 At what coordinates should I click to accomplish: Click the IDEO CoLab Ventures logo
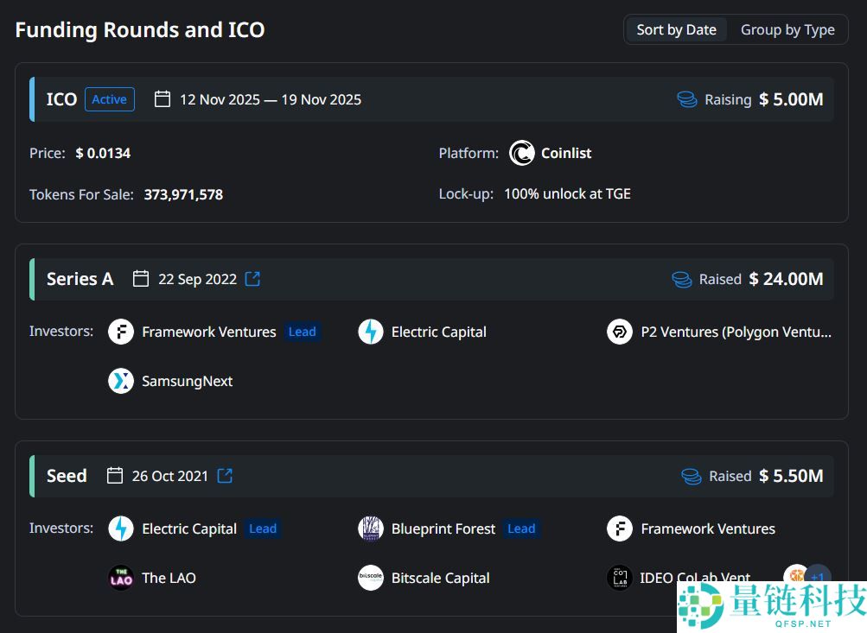click(620, 578)
